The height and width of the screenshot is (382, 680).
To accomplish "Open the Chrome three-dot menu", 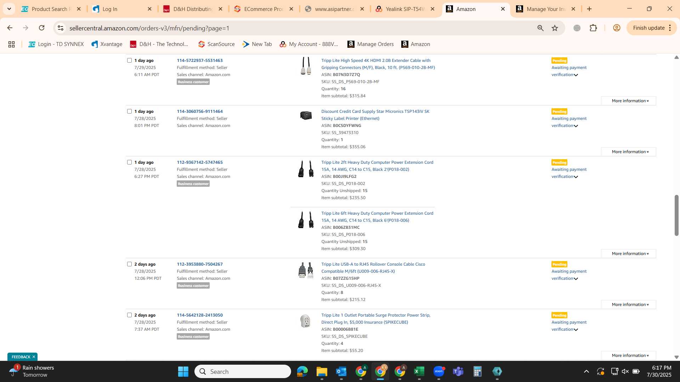I will [670, 28].
